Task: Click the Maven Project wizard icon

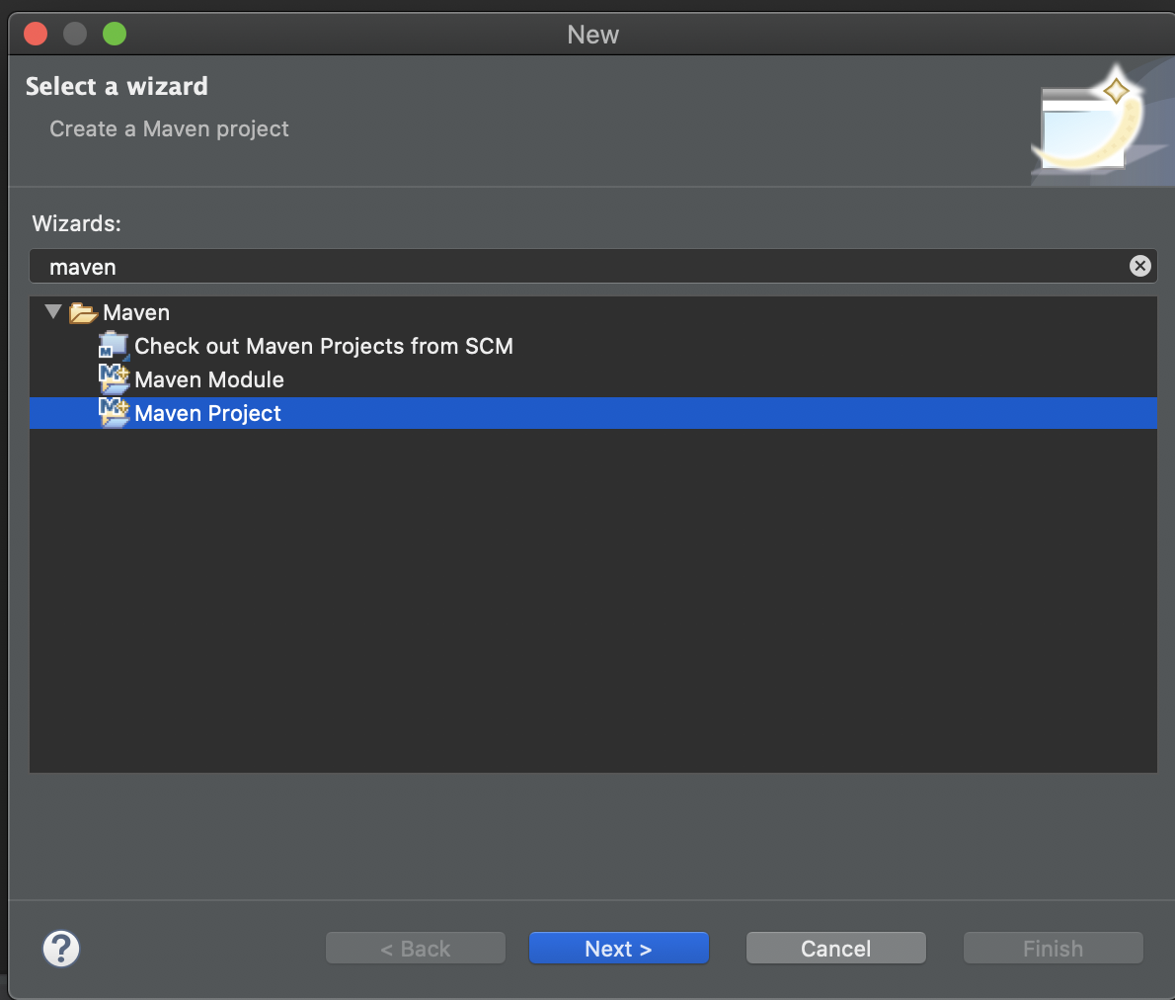Action: (x=114, y=413)
